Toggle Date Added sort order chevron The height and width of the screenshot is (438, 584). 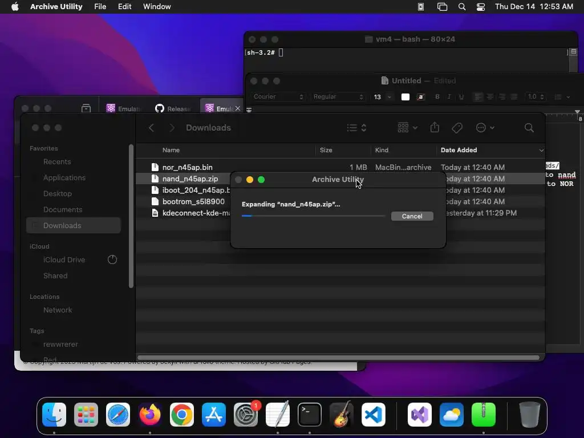click(541, 150)
